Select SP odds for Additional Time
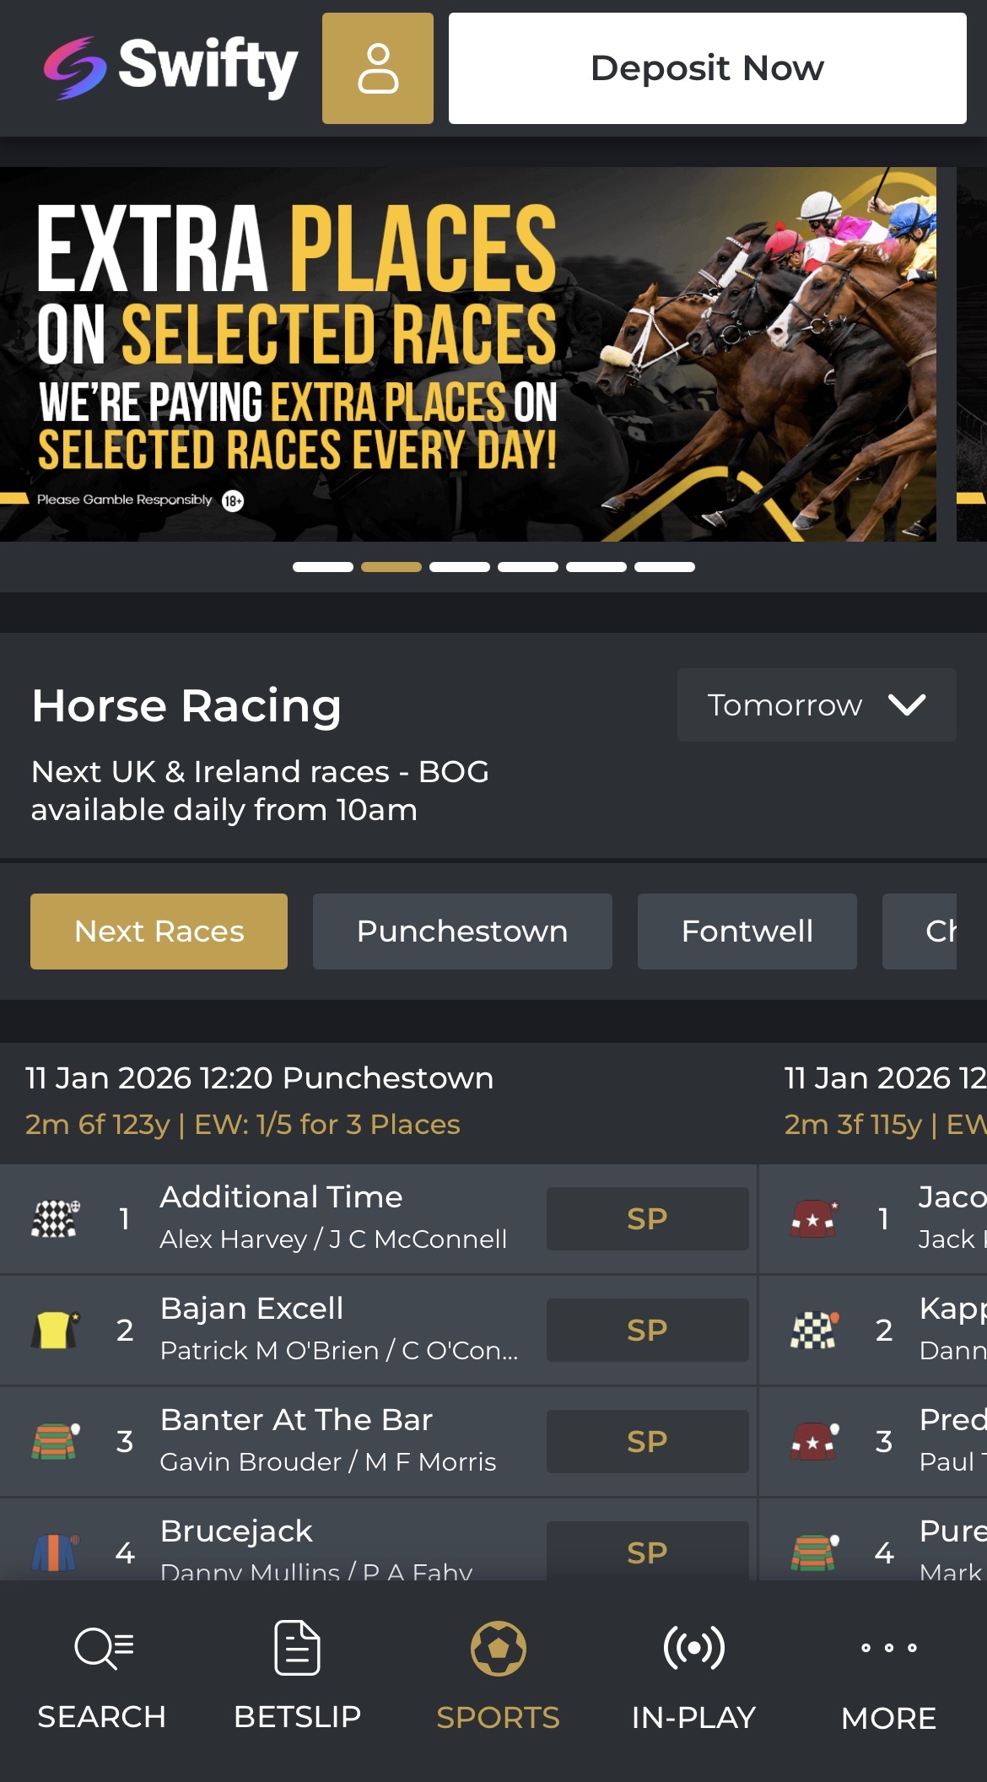Screen dimensions: 987x1782 tap(647, 1218)
